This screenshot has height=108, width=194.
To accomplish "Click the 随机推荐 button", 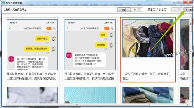I will (x=189, y=10).
